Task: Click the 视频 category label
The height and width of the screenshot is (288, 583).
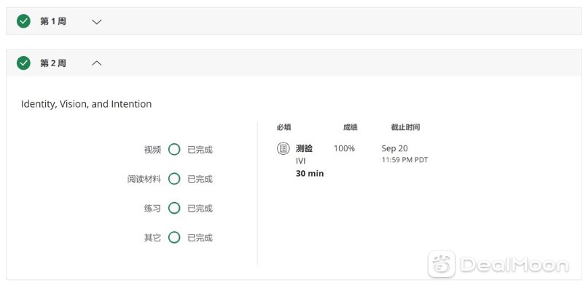Action: coord(152,150)
